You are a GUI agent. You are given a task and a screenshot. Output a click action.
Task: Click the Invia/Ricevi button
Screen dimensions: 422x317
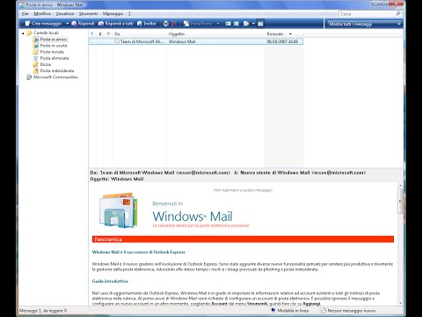click(x=198, y=24)
